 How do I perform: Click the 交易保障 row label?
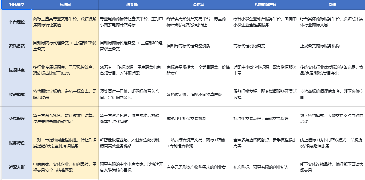pos(17,119)
